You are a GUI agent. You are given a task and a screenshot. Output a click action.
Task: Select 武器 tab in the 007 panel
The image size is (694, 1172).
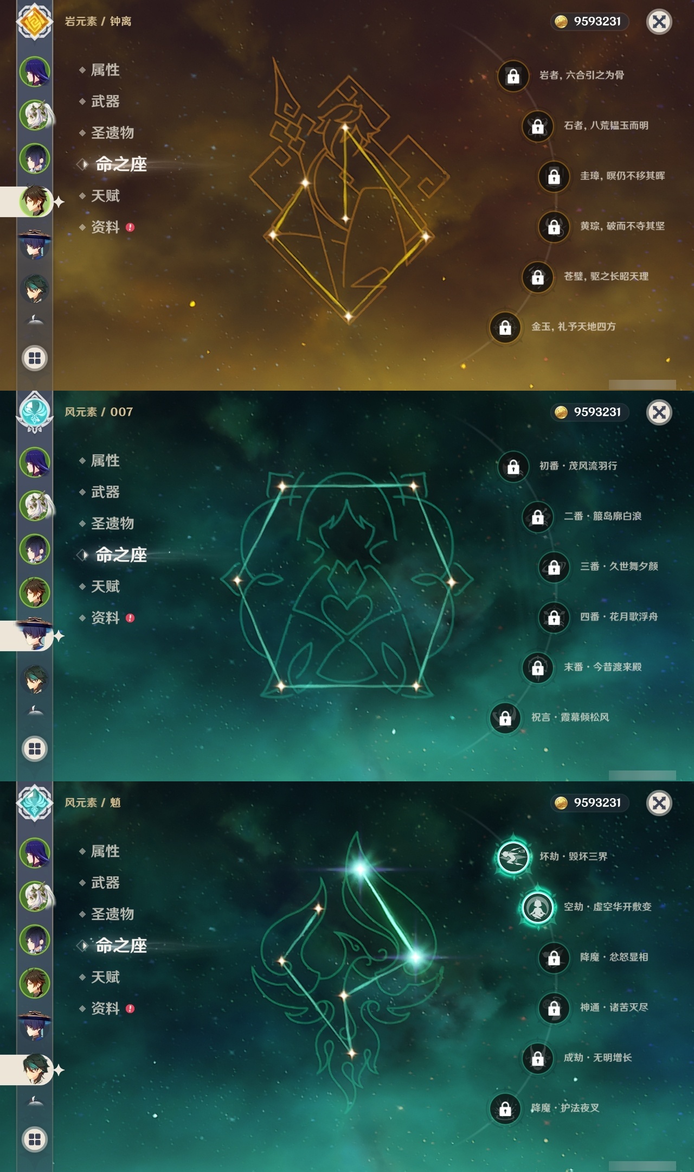[x=105, y=492]
